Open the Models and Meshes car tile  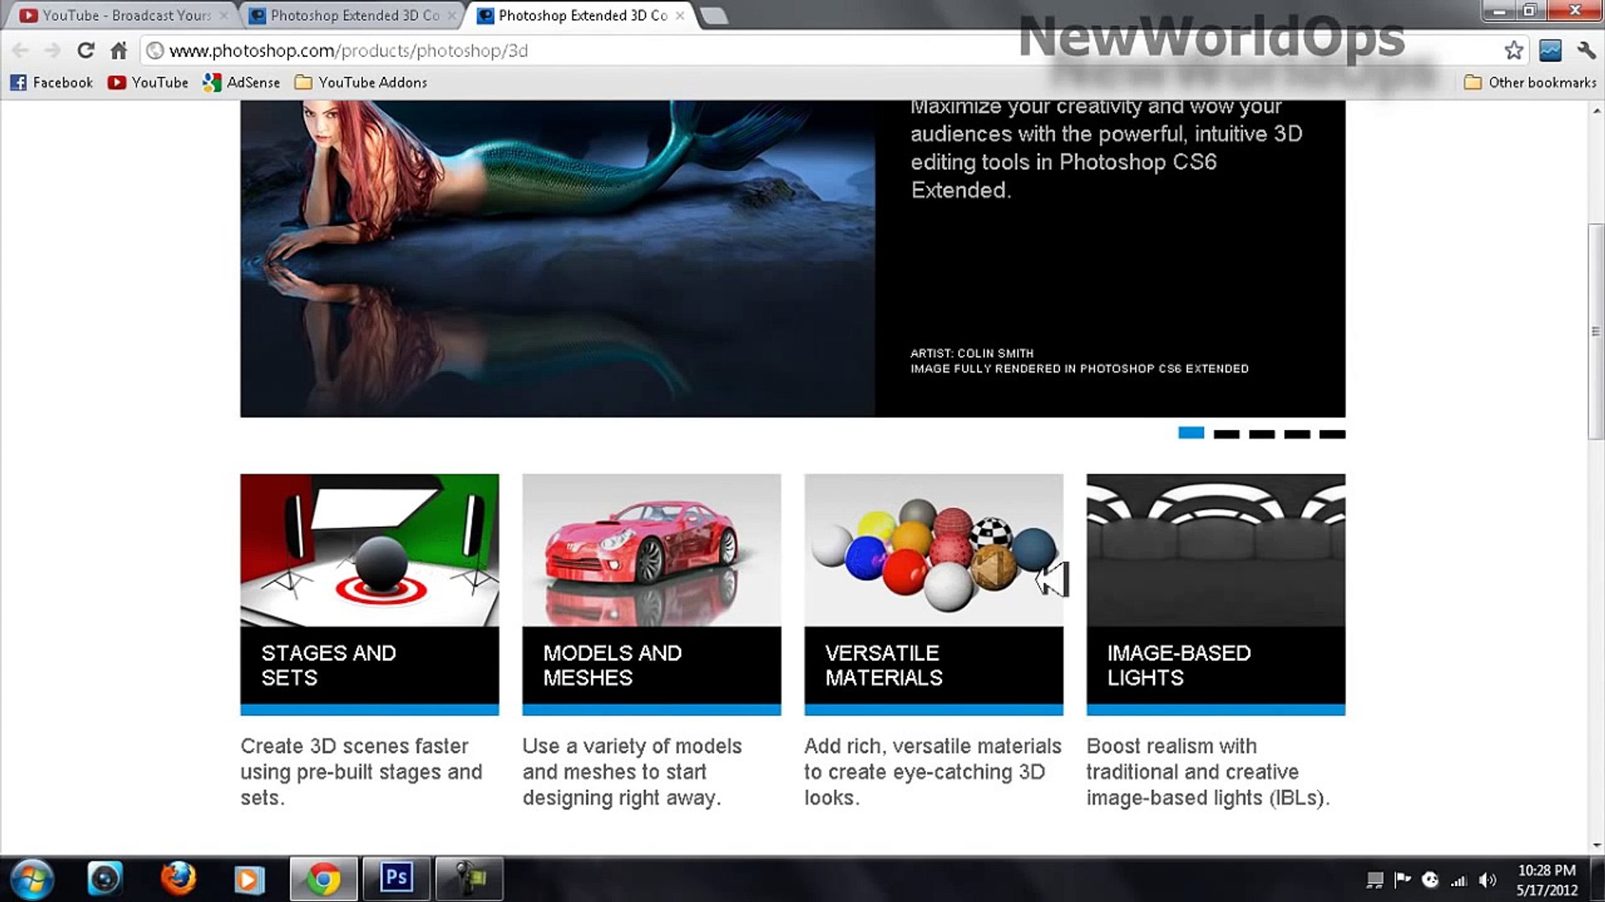651,594
